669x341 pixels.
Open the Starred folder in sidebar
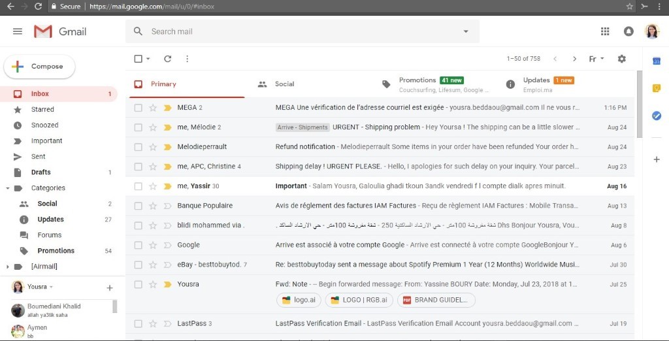tap(42, 110)
